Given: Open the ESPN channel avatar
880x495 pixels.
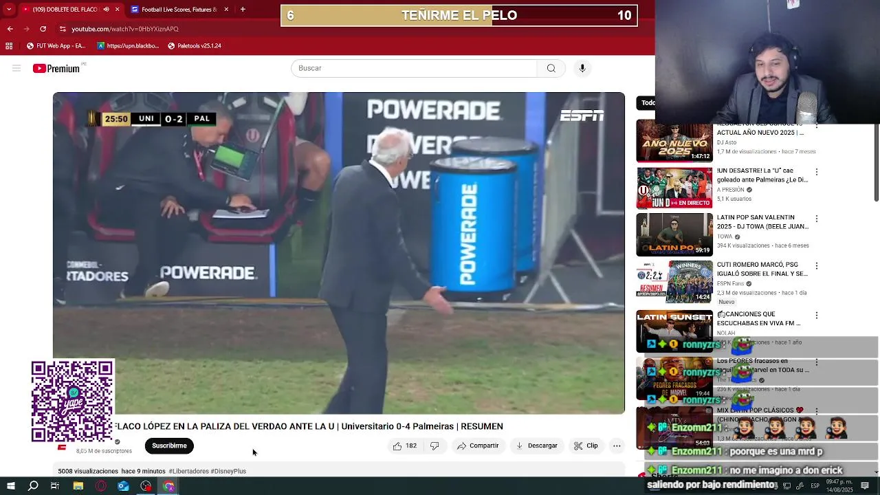Looking at the screenshot, I should pyautogui.click(x=62, y=447).
